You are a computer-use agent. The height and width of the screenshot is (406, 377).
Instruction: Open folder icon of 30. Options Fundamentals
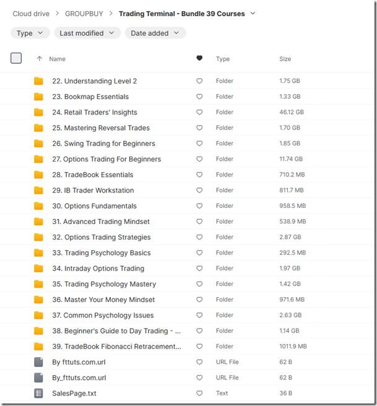point(38,206)
